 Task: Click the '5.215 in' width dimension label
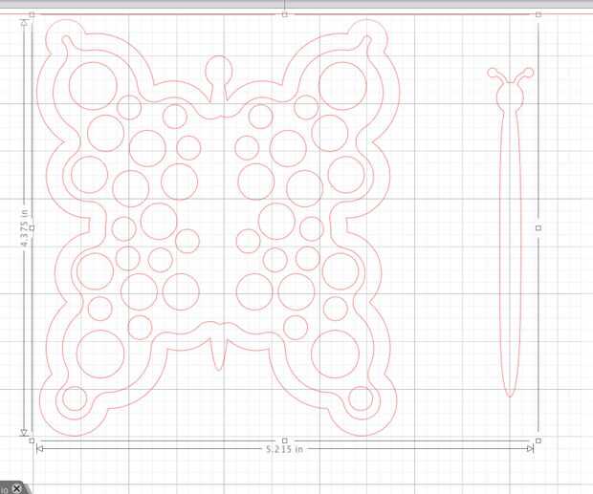point(284,449)
